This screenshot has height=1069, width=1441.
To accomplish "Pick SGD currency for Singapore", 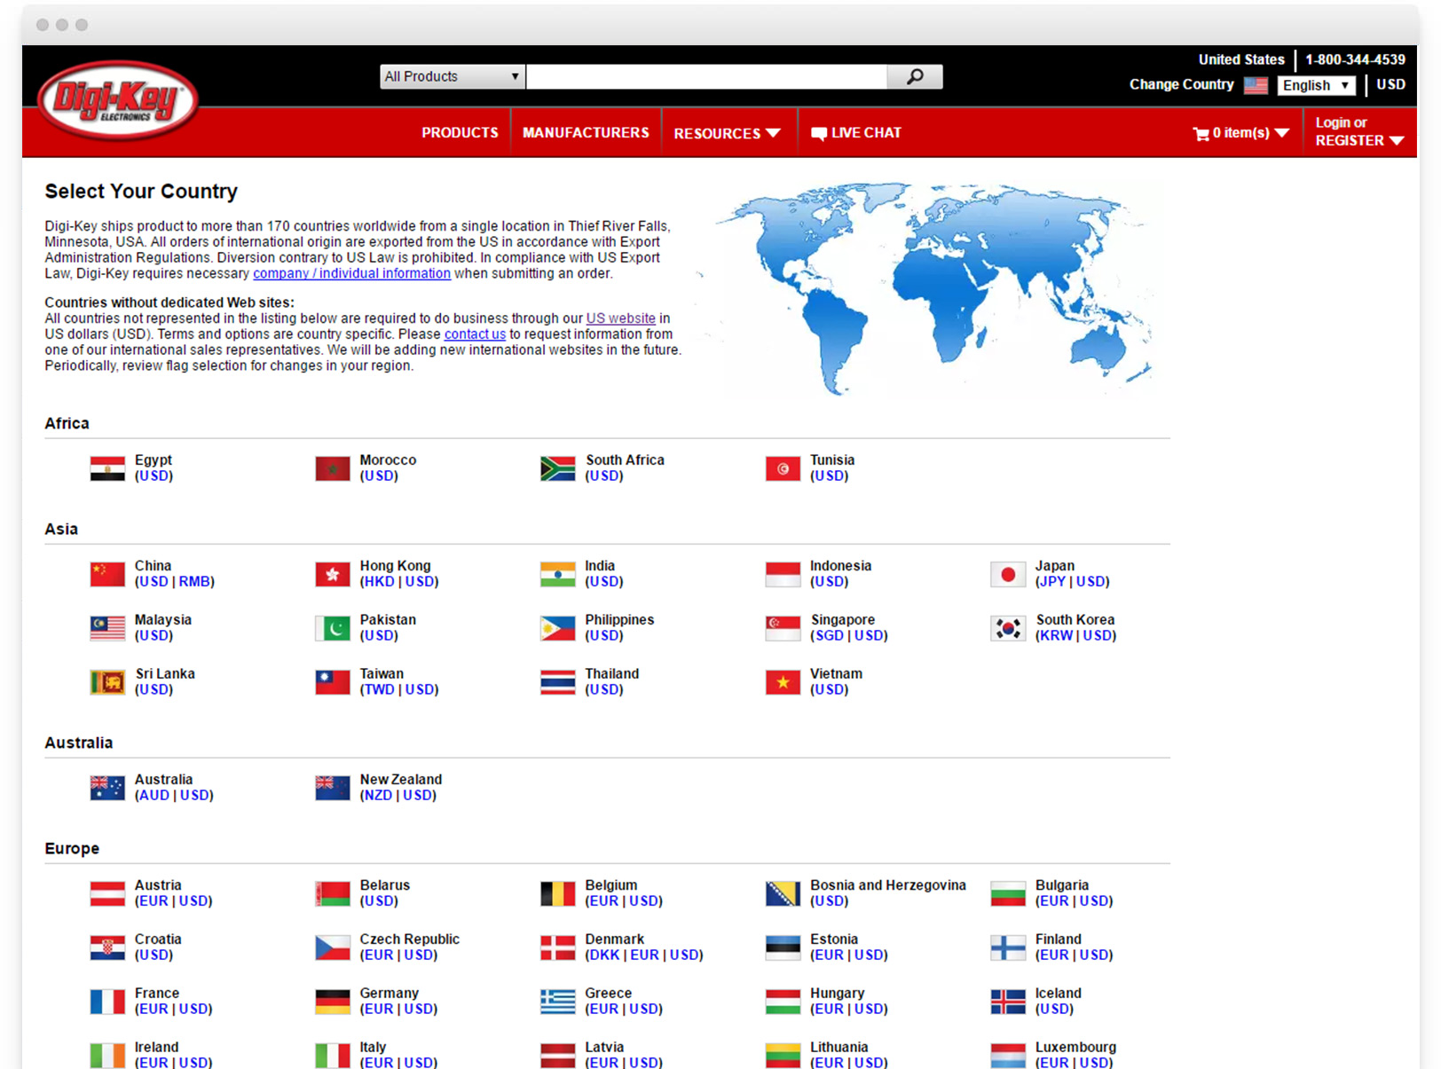I will pyautogui.click(x=829, y=636).
